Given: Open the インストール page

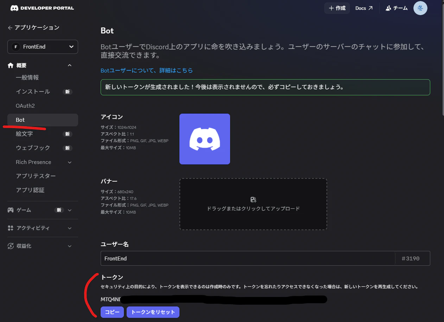Looking at the screenshot, I should (33, 91).
